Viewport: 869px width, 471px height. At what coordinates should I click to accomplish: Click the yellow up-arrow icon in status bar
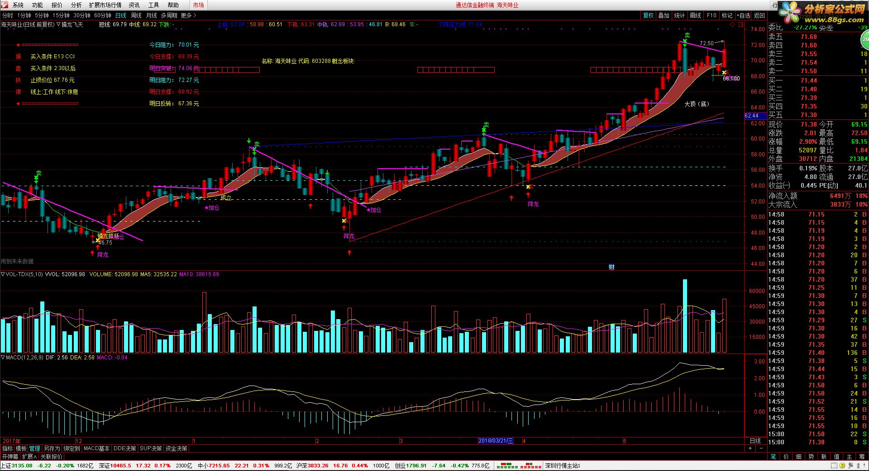[x=842, y=465]
